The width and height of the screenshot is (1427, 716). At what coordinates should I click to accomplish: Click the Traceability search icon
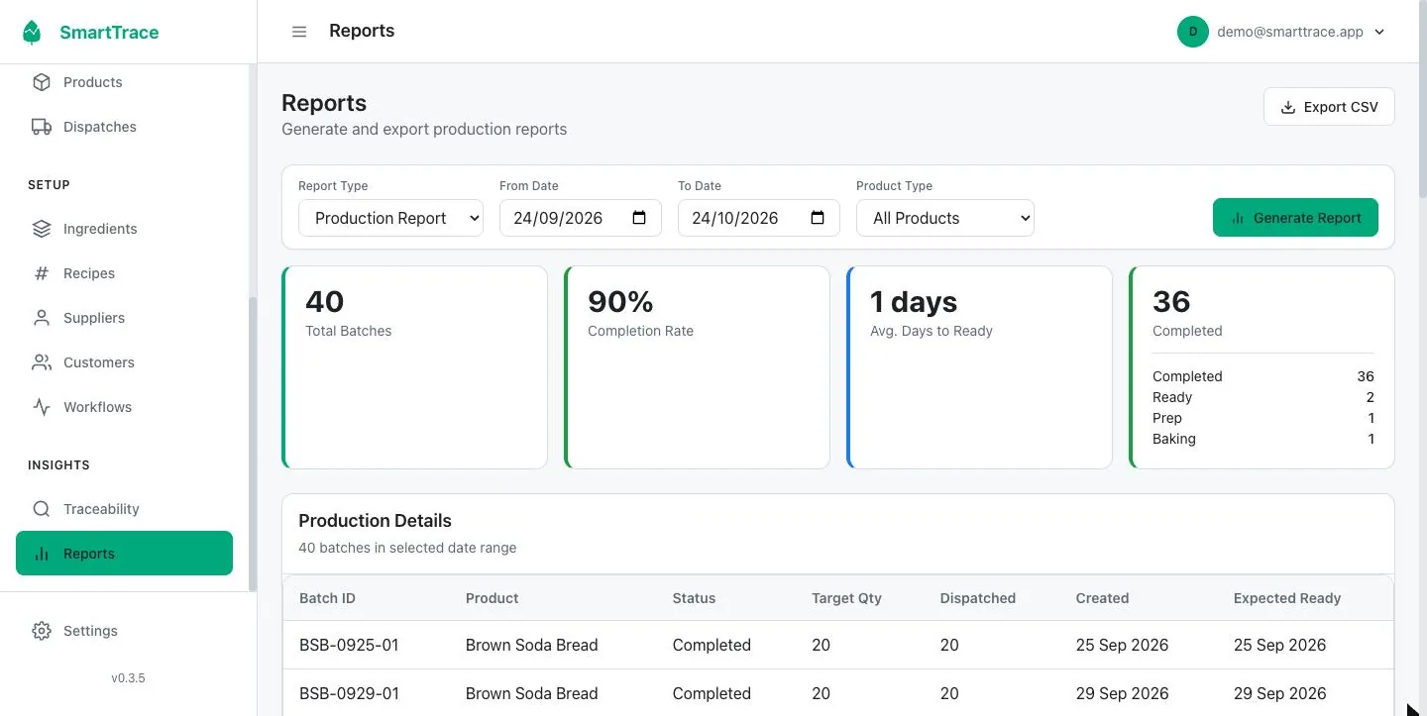pos(42,509)
